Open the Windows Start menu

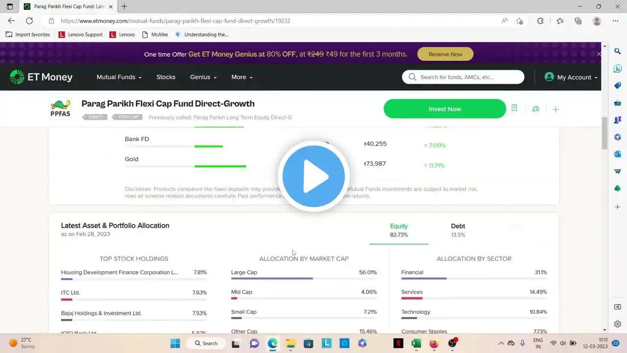coord(175,343)
